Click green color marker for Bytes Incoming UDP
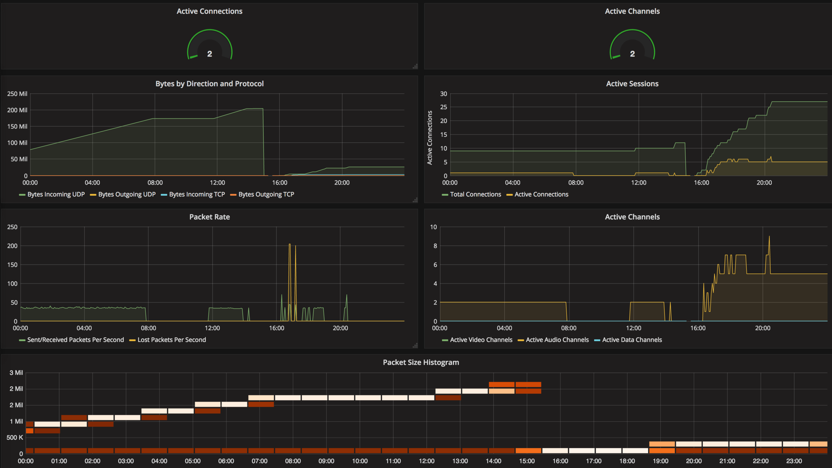Viewport: 832px width, 468px height. tap(22, 195)
